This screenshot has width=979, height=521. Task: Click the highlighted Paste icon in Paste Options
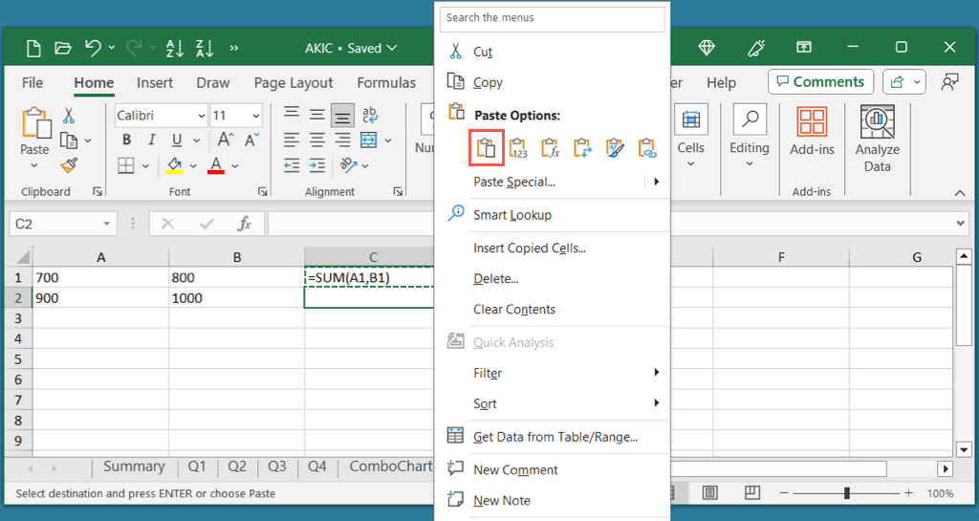[x=487, y=148]
